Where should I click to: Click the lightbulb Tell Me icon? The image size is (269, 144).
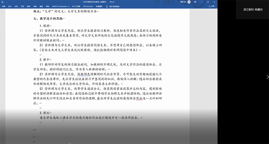point(107,6)
